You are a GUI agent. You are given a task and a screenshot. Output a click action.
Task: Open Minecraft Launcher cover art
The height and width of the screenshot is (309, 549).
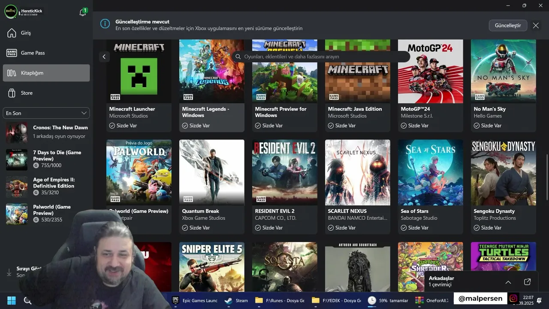click(139, 71)
